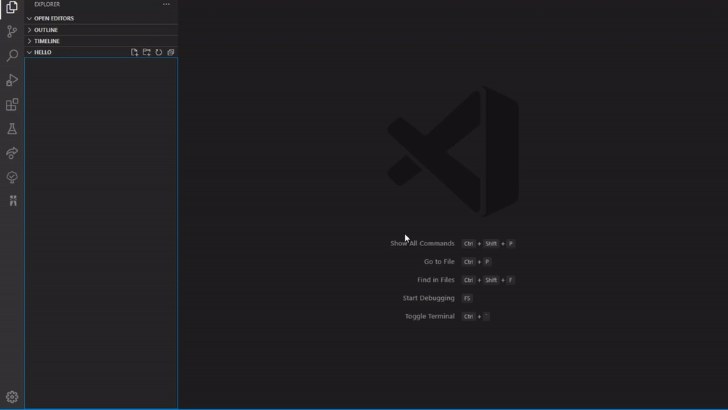Refresh the HELLO explorer
728x410 pixels.
(x=159, y=52)
